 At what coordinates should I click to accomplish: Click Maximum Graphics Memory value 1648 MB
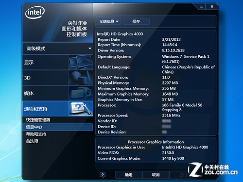point(170,94)
